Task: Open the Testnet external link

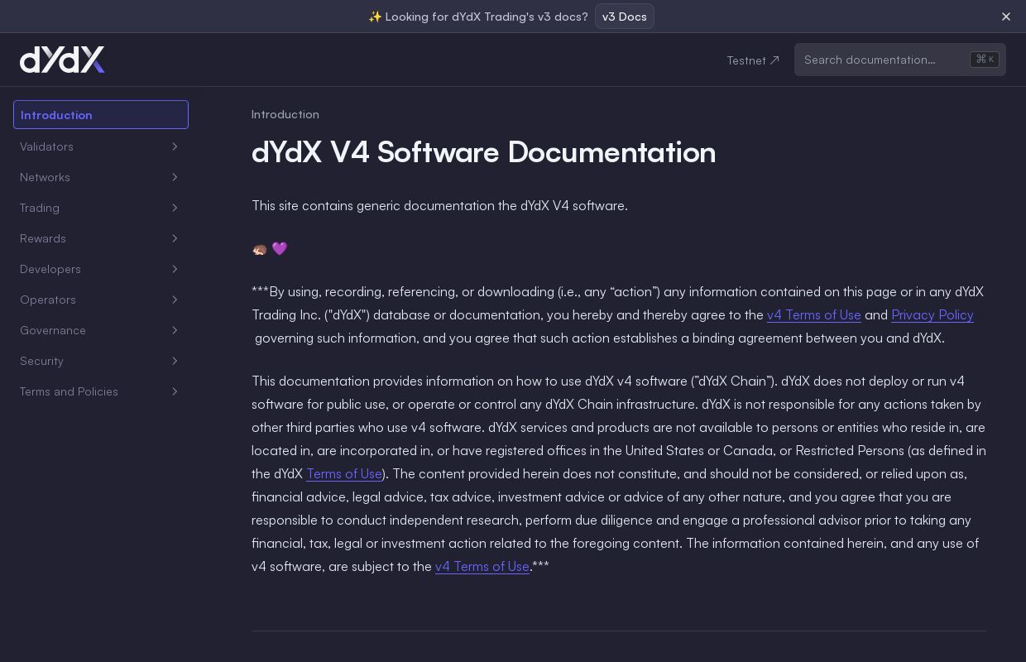Action: click(x=753, y=60)
